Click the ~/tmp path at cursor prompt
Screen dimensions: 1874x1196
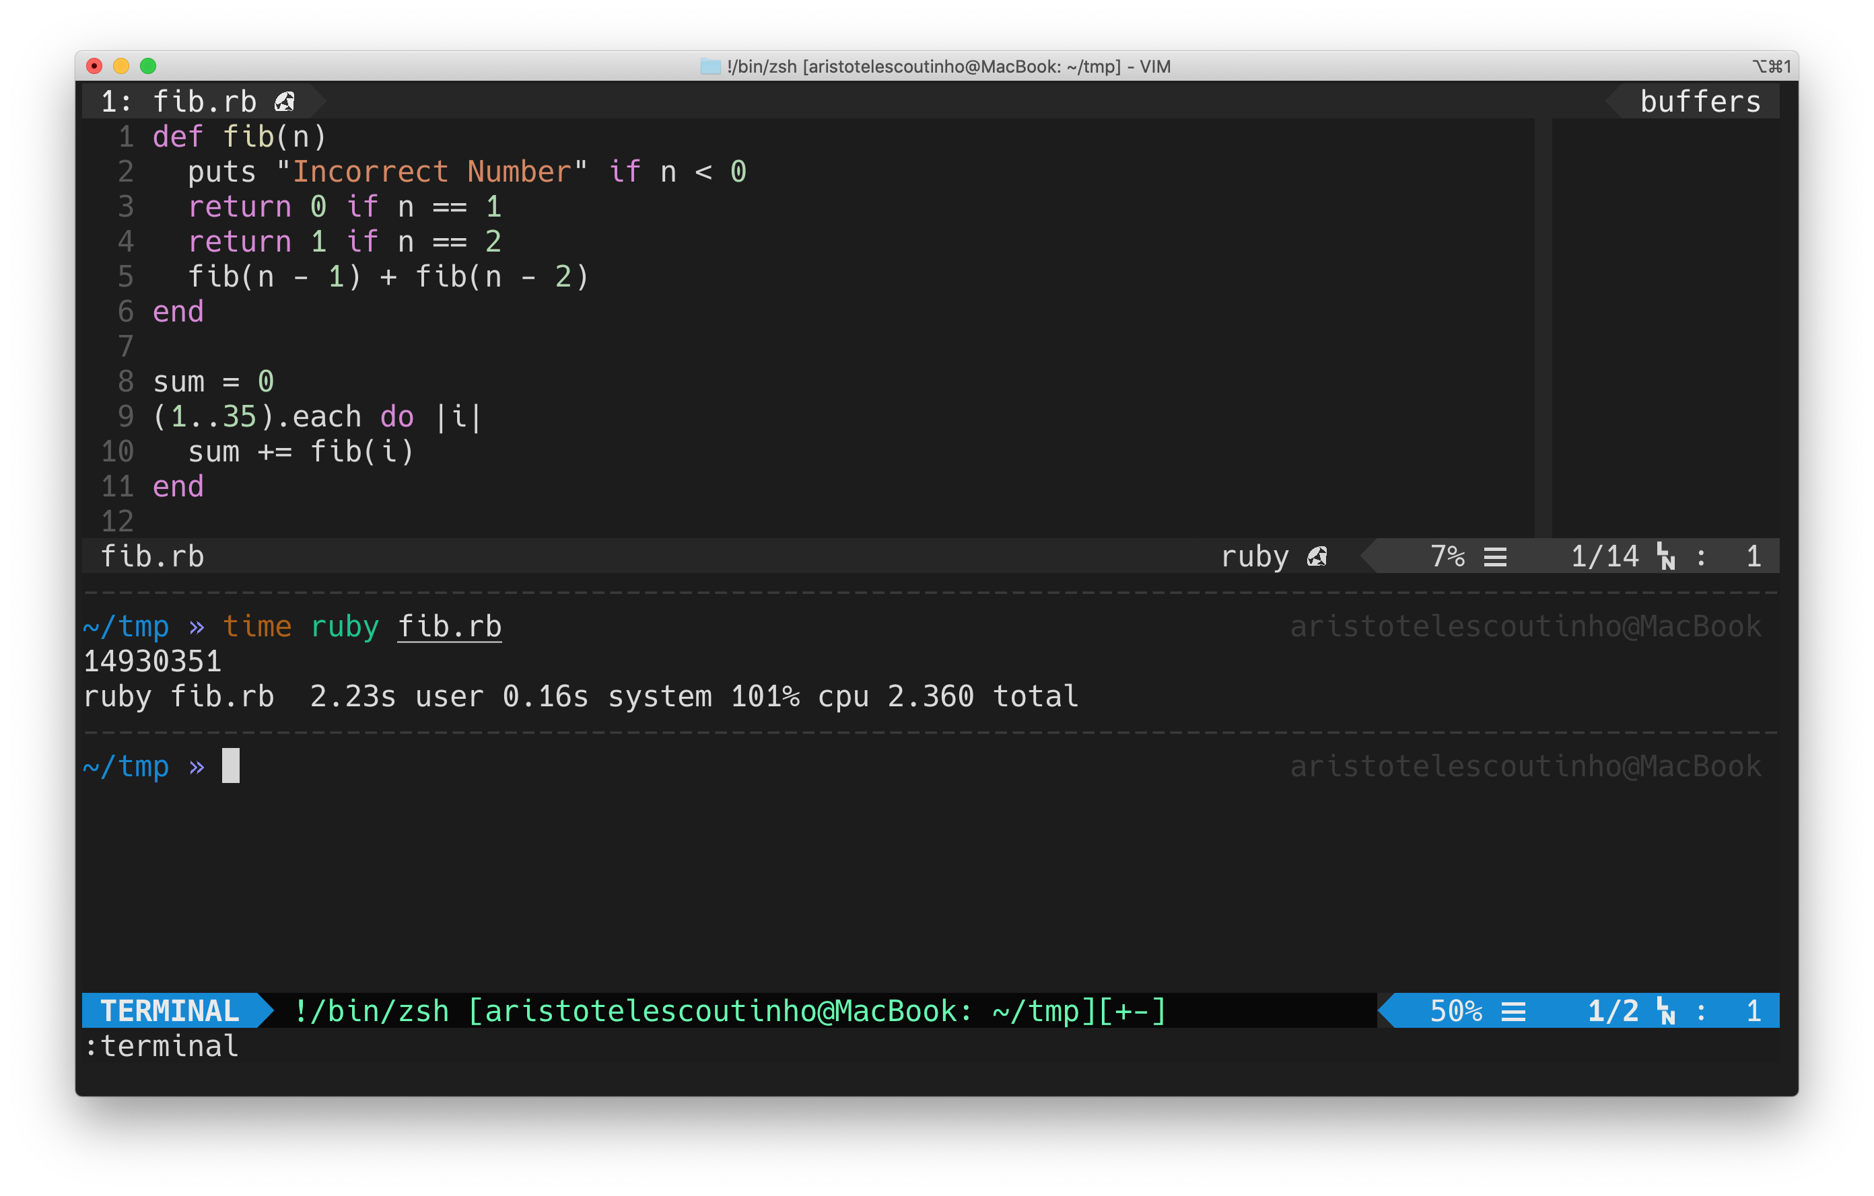click(x=126, y=767)
